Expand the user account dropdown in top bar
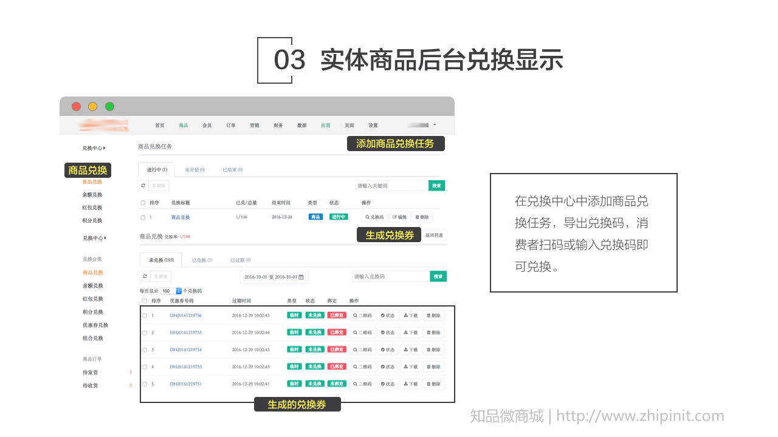Image resolution: width=778 pixels, height=437 pixels. coord(435,125)
